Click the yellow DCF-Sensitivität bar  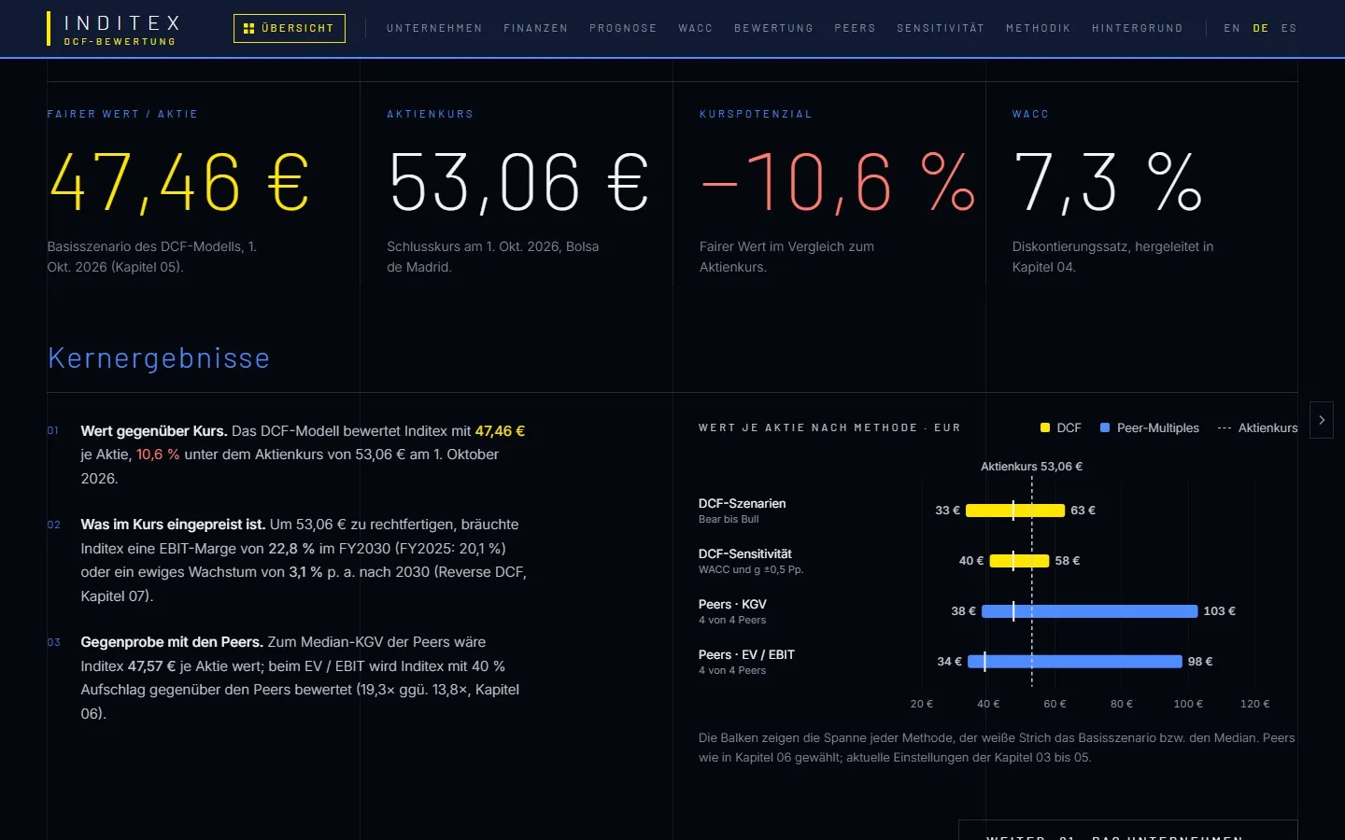(x=1019, y=561)
